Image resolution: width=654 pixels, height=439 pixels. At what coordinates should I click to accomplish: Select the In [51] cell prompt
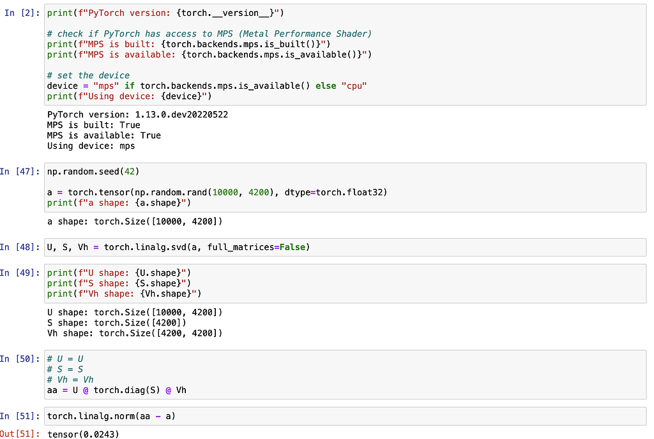point(20,416)
